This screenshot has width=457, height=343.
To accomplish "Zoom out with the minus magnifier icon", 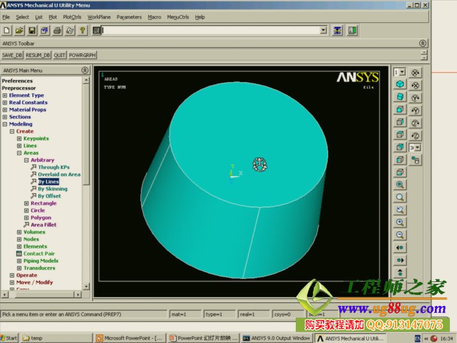I will (x=400, y=235).
